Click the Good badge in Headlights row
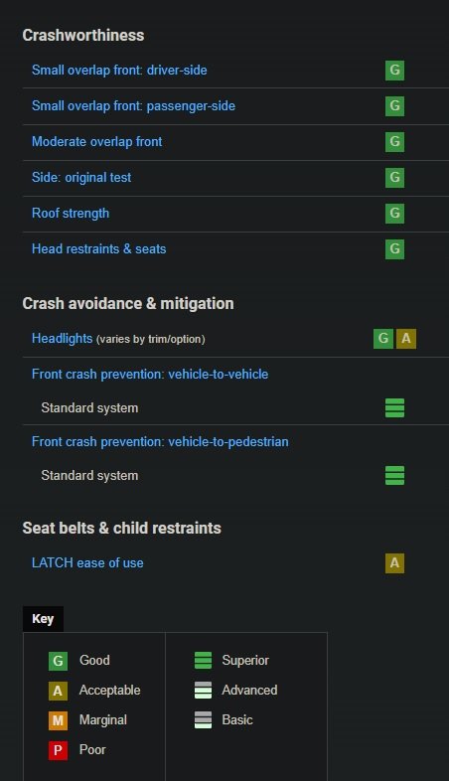Viewport: 449px width, 781px height. (383, 339)
